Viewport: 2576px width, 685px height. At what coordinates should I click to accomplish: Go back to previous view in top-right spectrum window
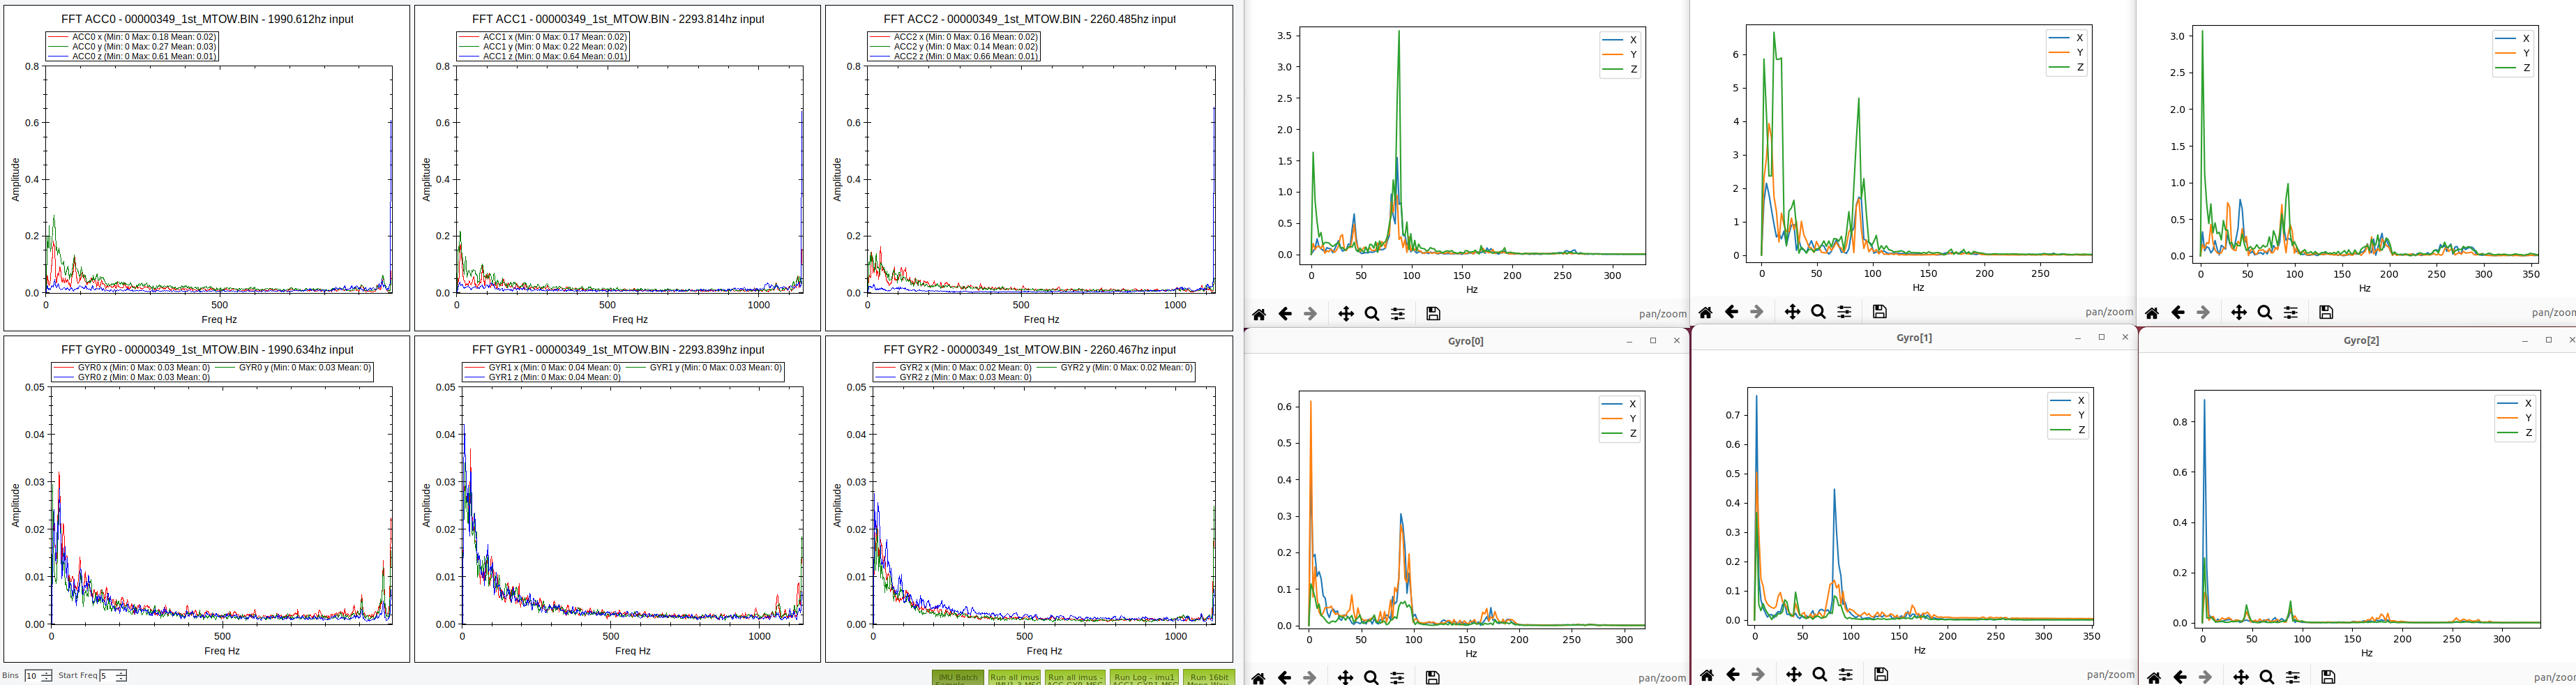point(2180,311)
